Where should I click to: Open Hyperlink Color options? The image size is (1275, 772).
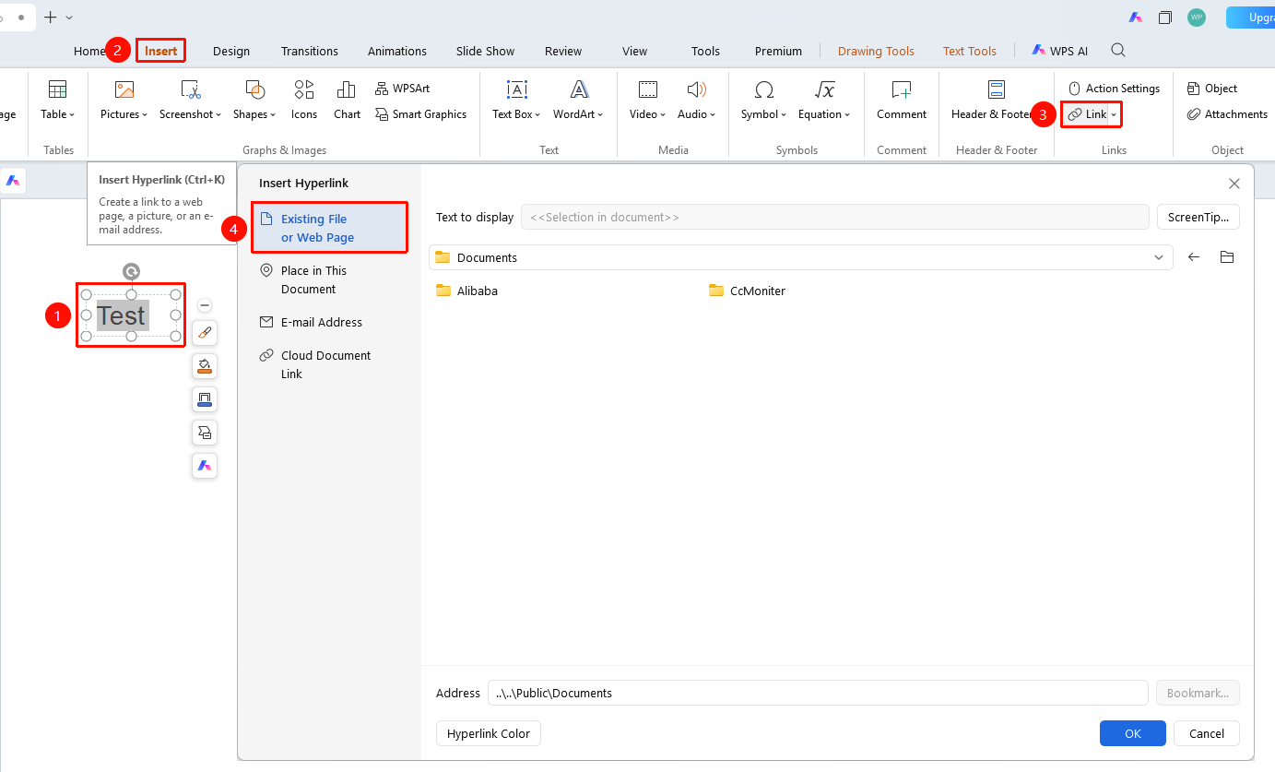point(489,733)
